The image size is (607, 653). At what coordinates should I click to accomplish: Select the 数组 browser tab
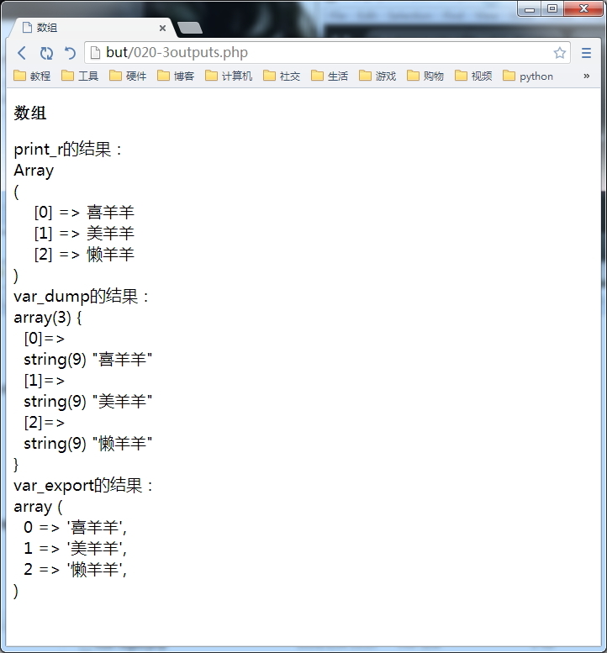pos(92,28)
